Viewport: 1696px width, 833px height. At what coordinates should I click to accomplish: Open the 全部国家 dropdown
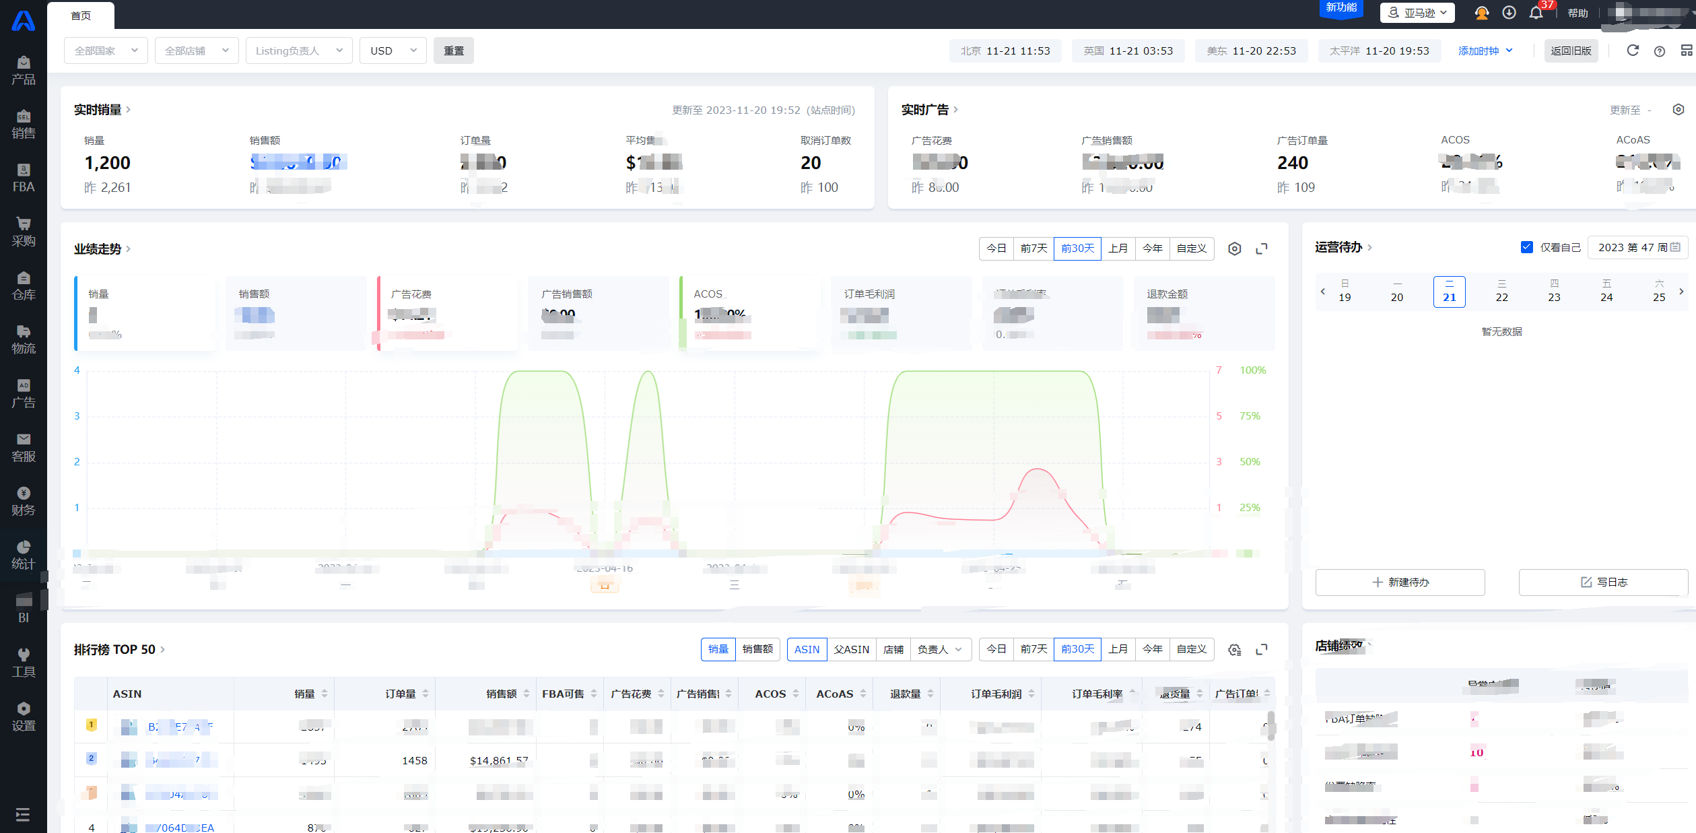pos(106,51)
